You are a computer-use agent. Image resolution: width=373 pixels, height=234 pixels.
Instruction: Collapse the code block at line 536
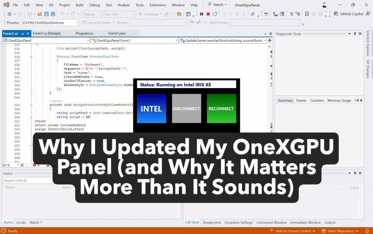31,57
